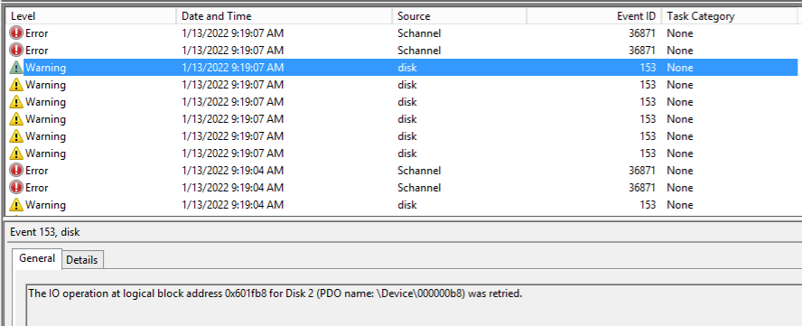Click the error icon in the first 9:19:04 AM Schannel row
The image size is (802, 326).
click(16, 171)
